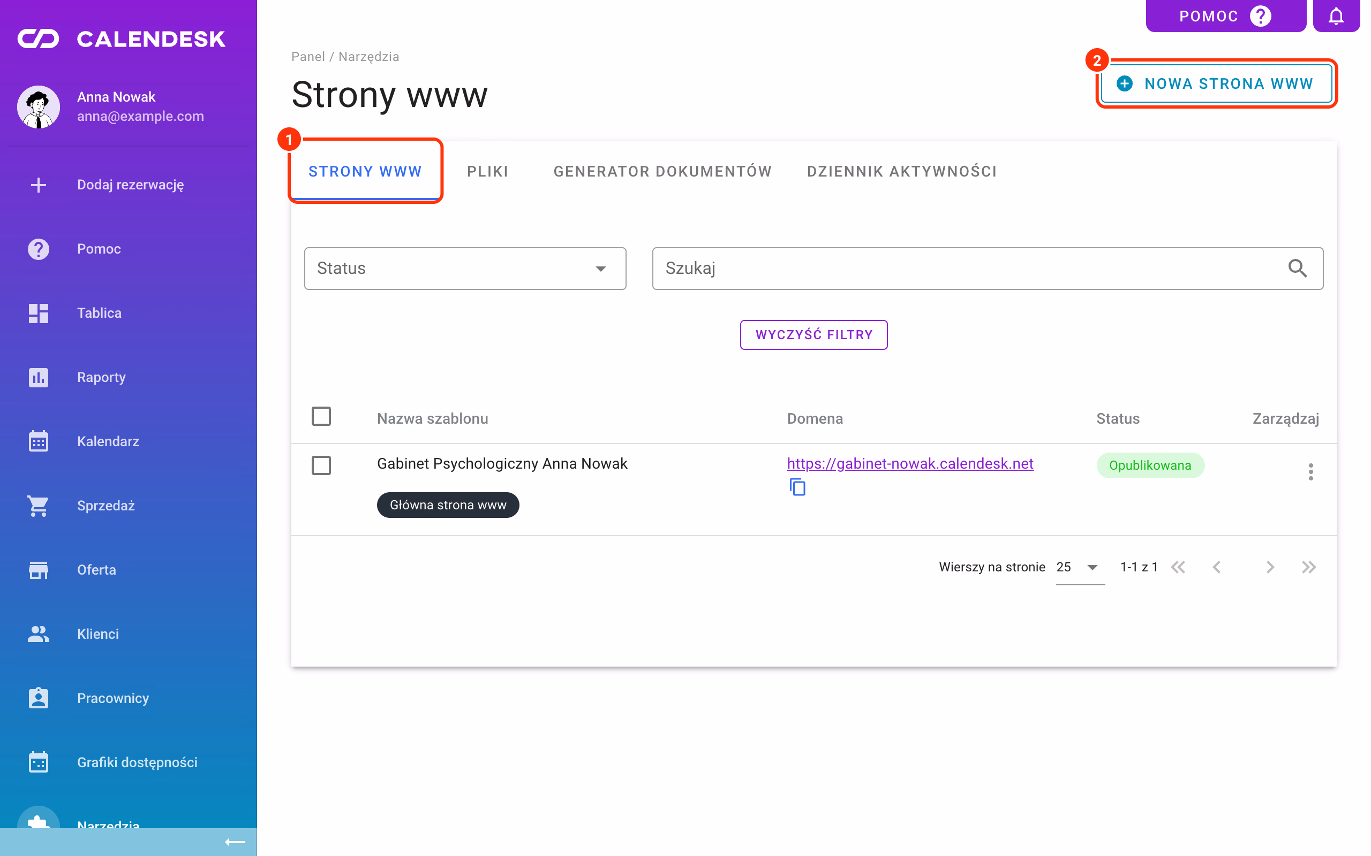Image resolution: width=1371 pixels, height=856 pixels.
Task: Open the Kalendarz calendar icon
Action: pos(39,441)
